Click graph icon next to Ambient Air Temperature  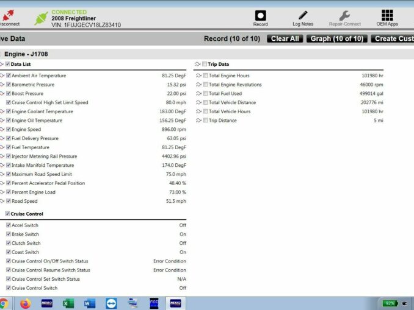click(x=2, y=76)
